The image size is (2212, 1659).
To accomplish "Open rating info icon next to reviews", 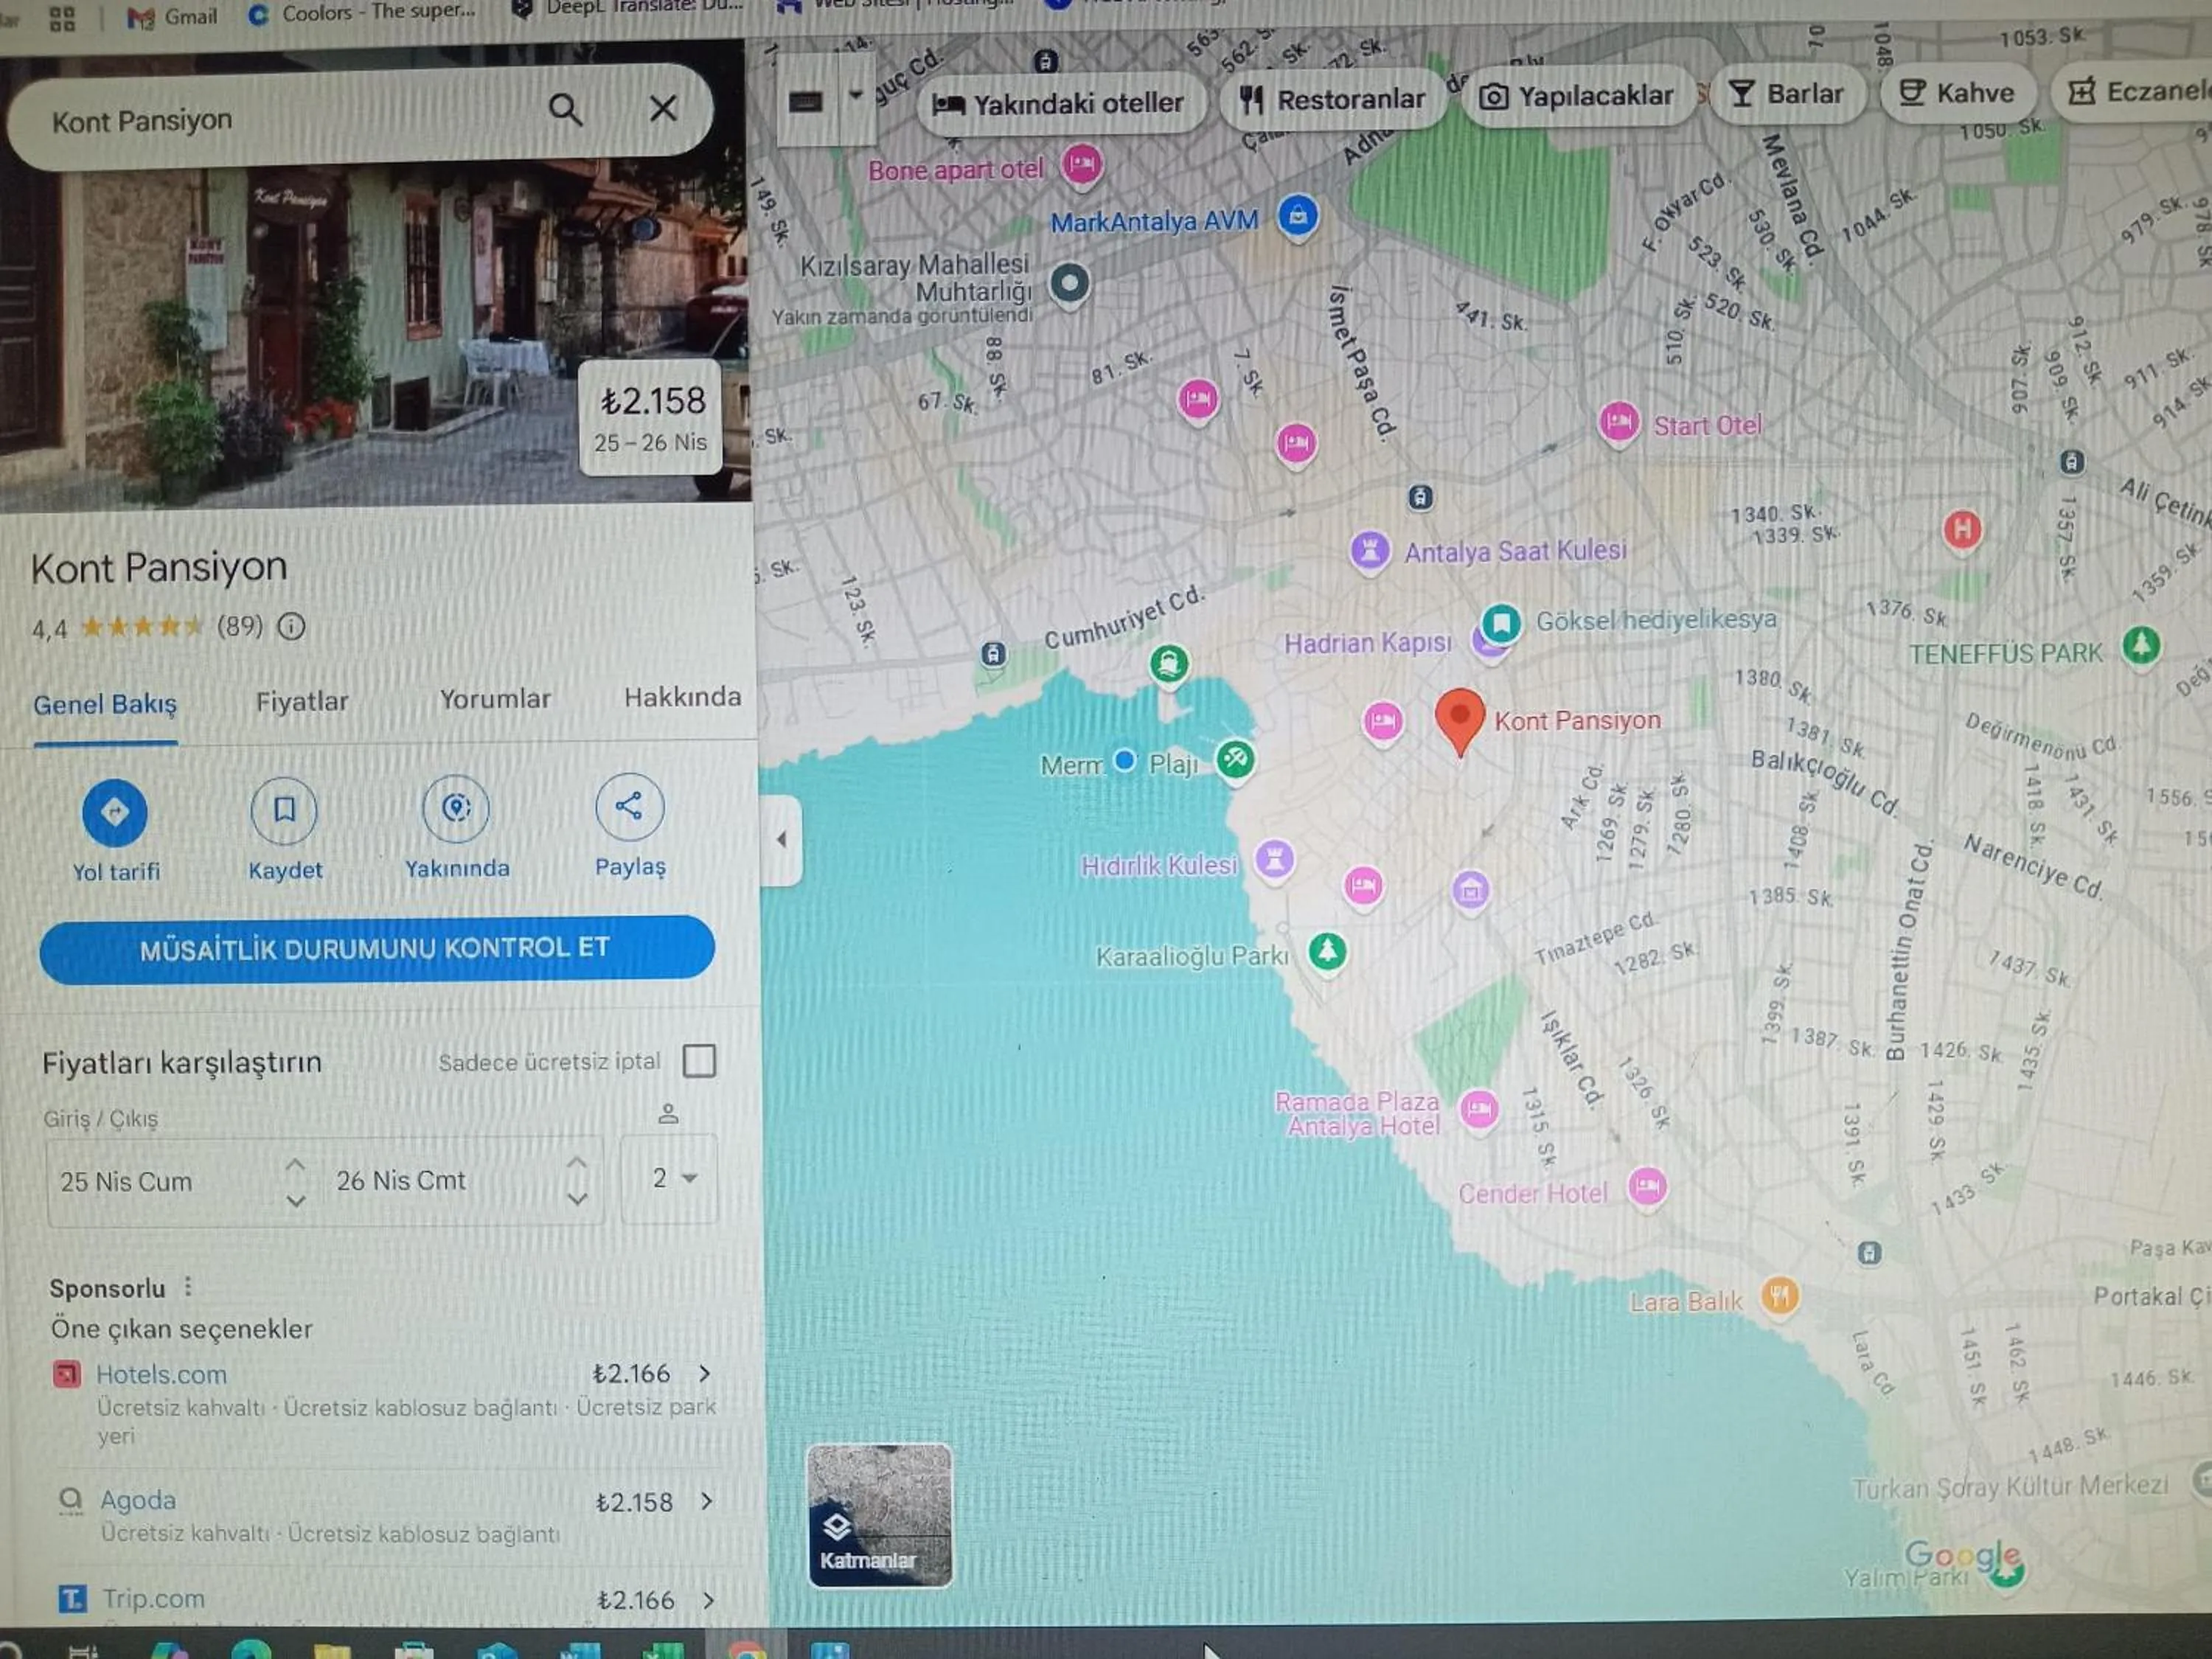I will [291, 627].
